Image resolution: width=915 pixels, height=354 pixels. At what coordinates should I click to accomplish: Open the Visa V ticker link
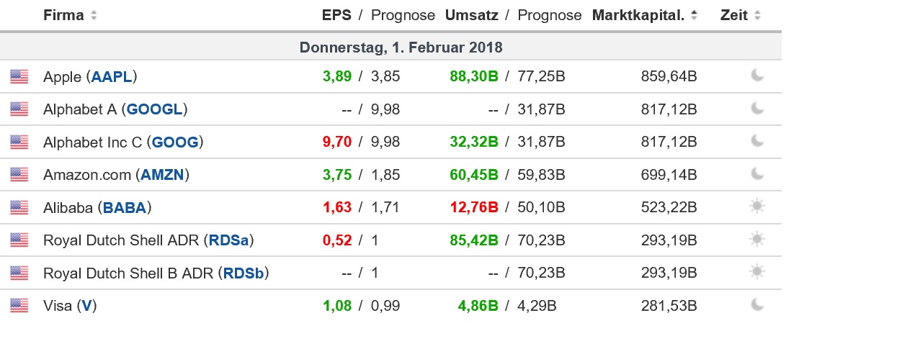click(86, 306)
